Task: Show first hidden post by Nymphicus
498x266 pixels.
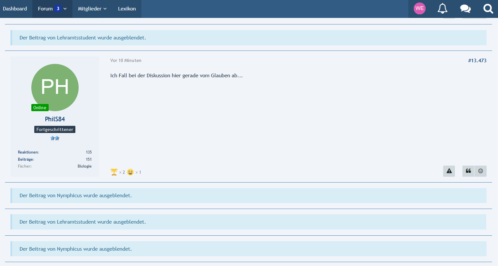Action: coord(75,196)
